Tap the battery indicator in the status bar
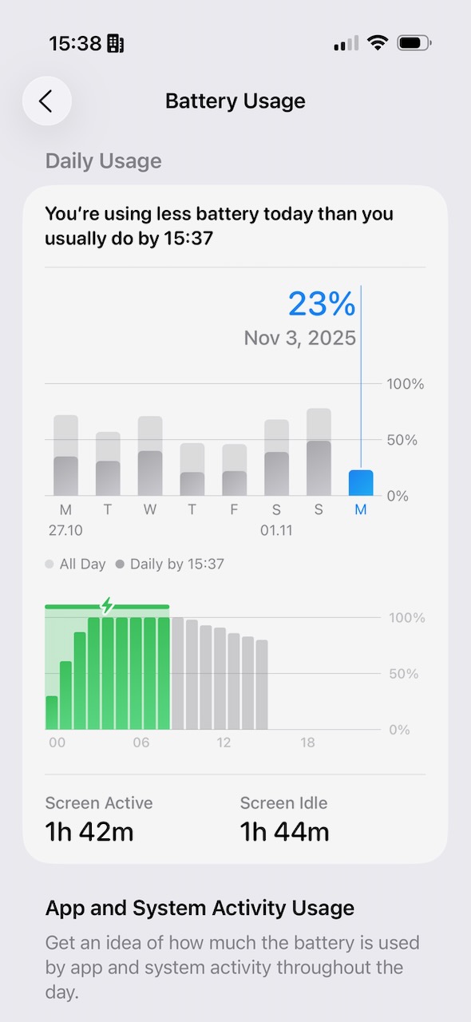The width and height of the screenshot is (471, 1022). click(414, 44)
